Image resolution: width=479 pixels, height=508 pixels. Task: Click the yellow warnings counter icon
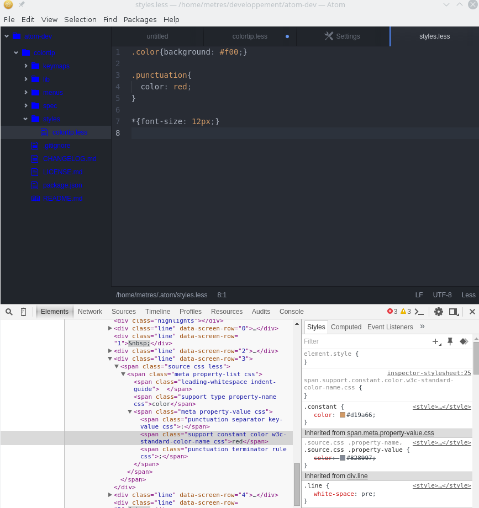tap(403, 311)
